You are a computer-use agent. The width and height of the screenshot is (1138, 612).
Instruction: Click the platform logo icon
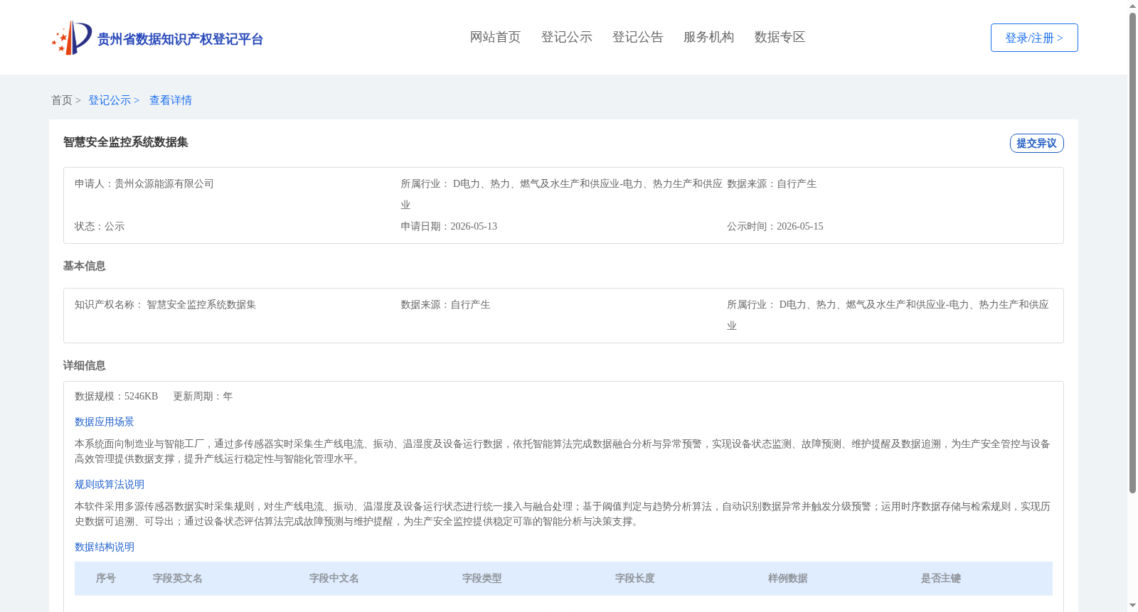pyautogui.click(x=72, y=38)
